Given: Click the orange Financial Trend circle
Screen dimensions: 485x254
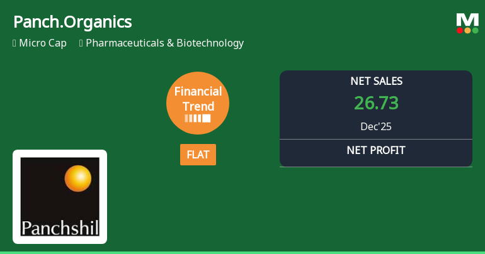Looking at the screenshot, I should pos(198,102).
